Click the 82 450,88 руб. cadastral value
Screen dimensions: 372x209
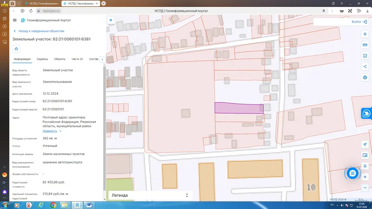pyautogui.click(x=53, y=182)
